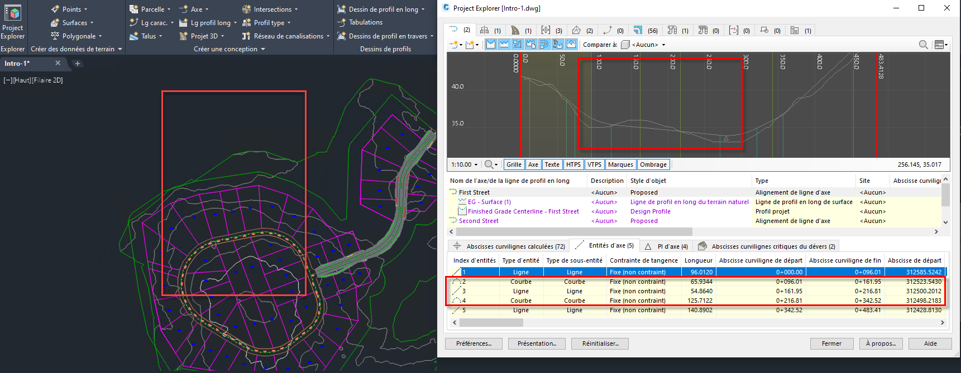Toggle the Marques display button
Viewport: 961px width, 373px height.
tap(620, 164)
